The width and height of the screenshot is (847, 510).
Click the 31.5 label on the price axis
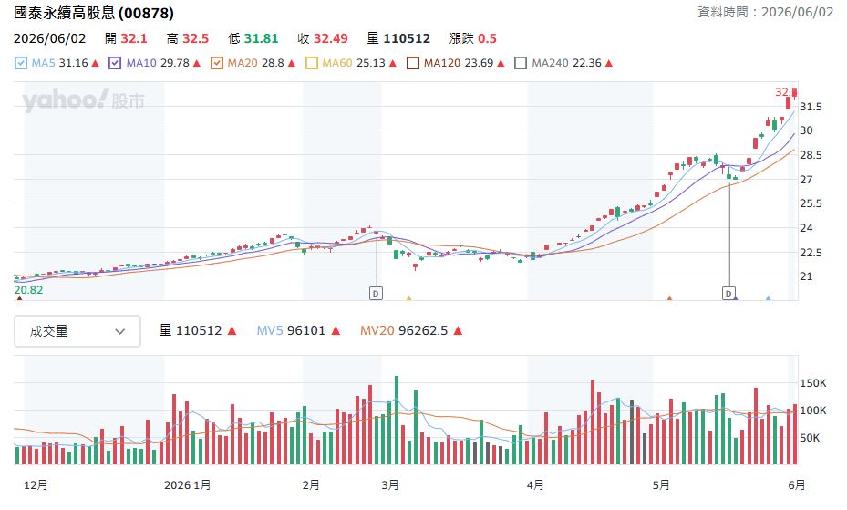pos(811,107)
